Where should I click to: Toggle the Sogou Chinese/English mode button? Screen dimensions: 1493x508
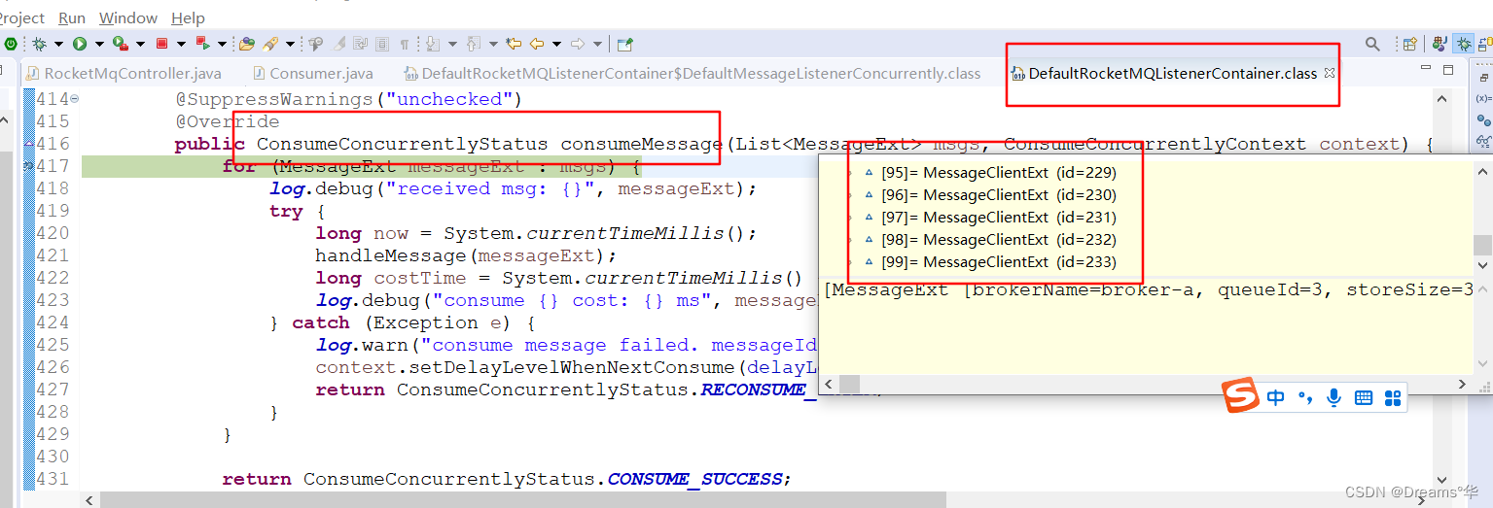click(x=1276, y=397)
